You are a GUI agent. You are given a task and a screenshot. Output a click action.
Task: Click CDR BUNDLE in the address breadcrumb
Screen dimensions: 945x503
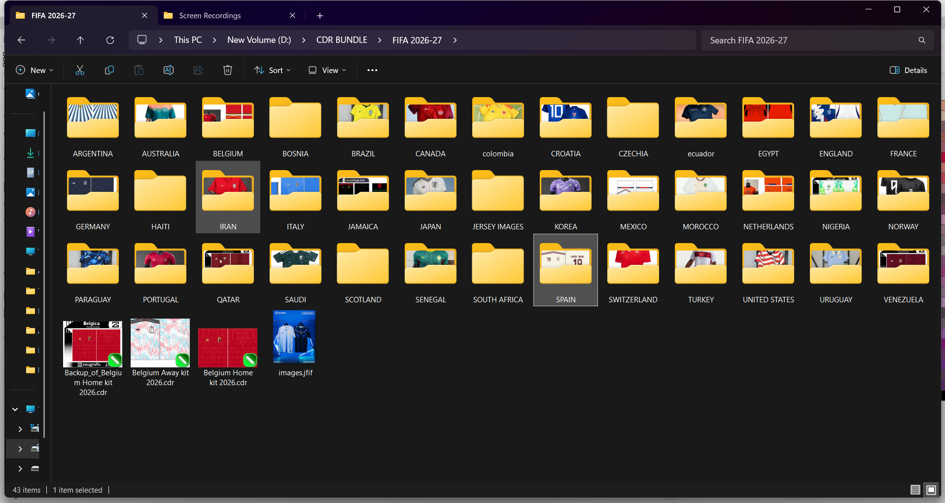342,40
